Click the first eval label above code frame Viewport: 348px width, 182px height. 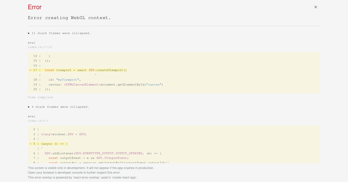32,42
